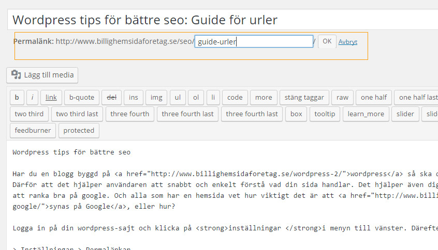Viewport: 438px width, 250px height.
Task: Insert hyperlink with link button
Action: pyautogui.click(x=51, y=97)
